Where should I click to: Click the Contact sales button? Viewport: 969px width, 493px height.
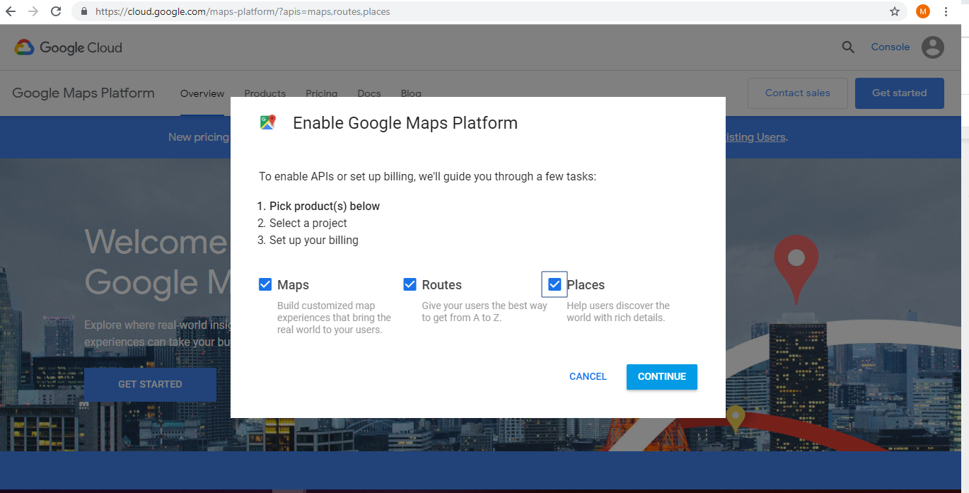tap(798, 93)
